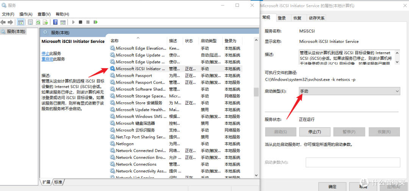Click the services list scrollbar down arrow

tap(256, 175)
